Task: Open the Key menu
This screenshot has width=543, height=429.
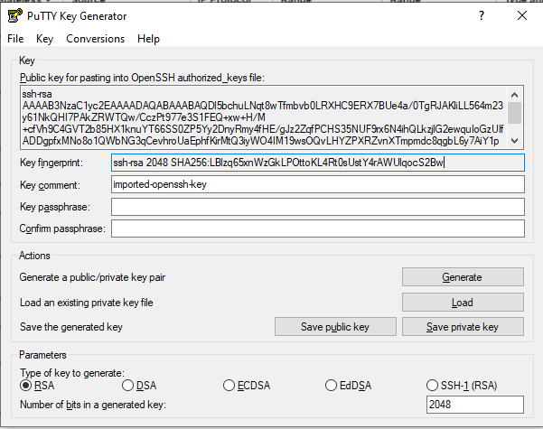Action: coord(44,39)
